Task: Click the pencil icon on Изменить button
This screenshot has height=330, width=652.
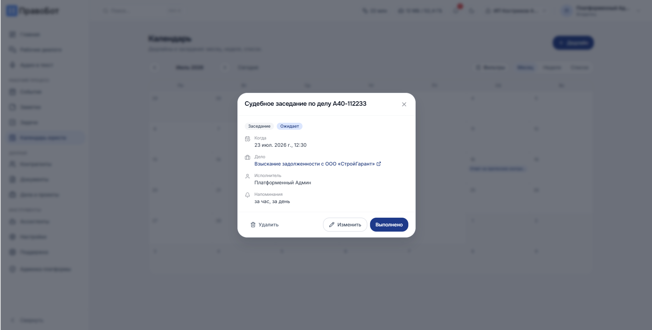Action: pos(332,225)
